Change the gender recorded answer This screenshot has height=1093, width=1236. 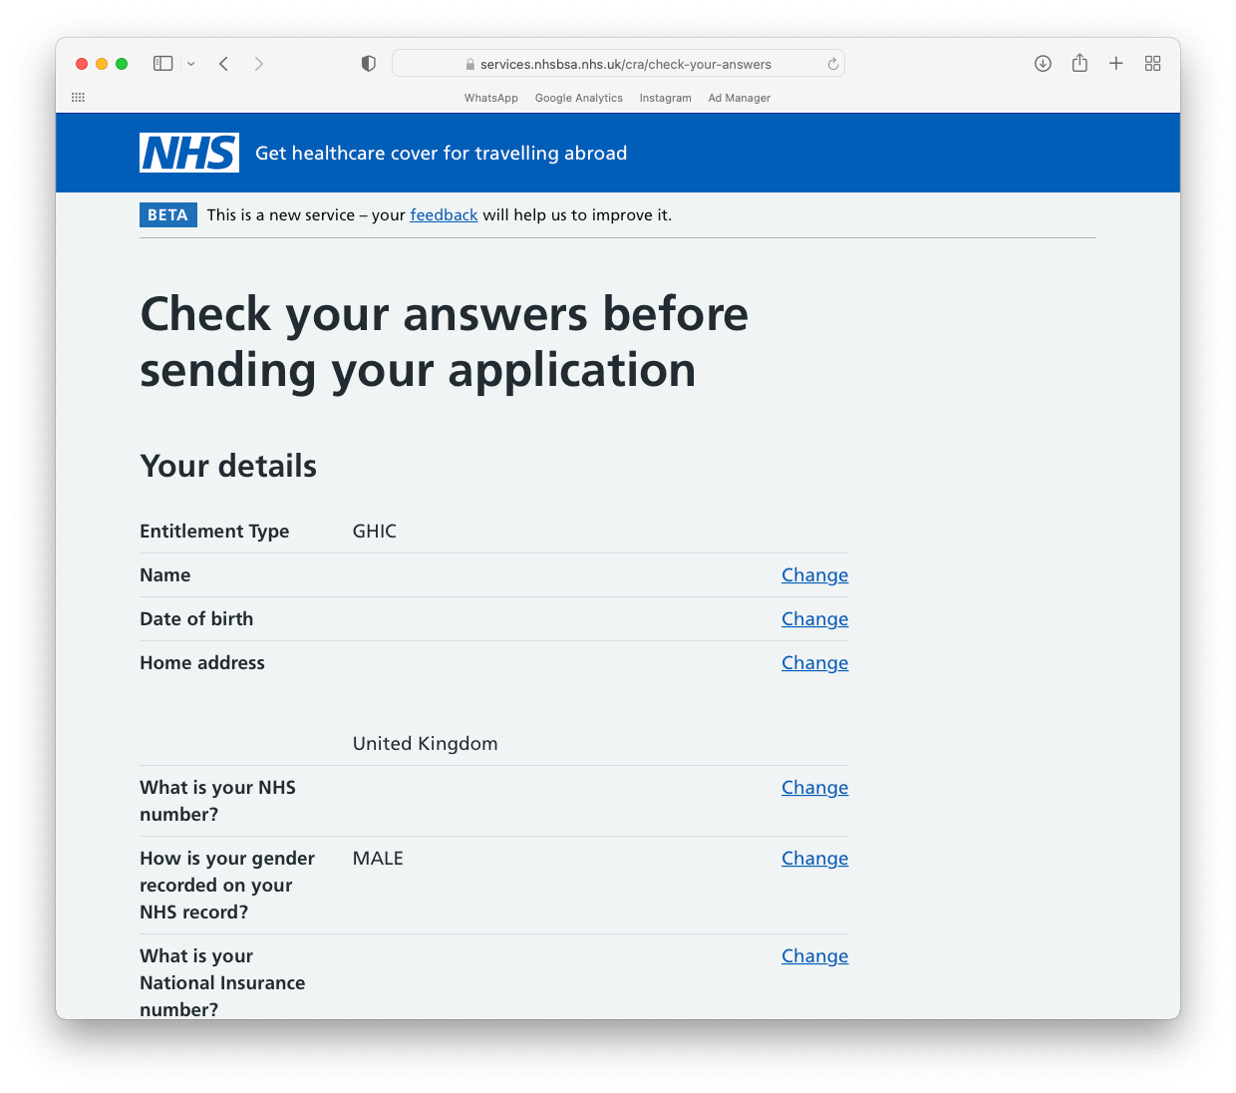[814, 859]
